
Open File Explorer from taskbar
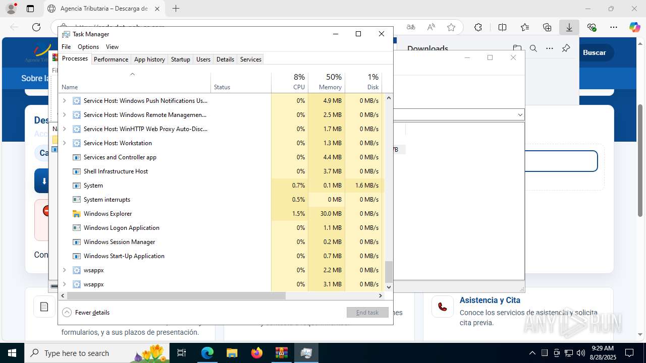[x=232, y=353]
